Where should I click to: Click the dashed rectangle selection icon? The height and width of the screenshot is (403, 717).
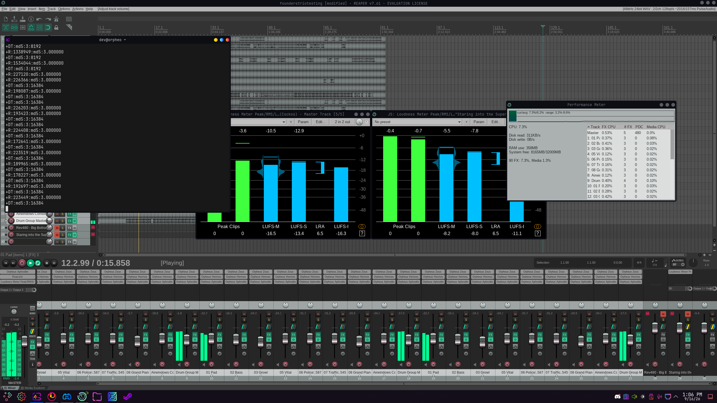[69, 19]
